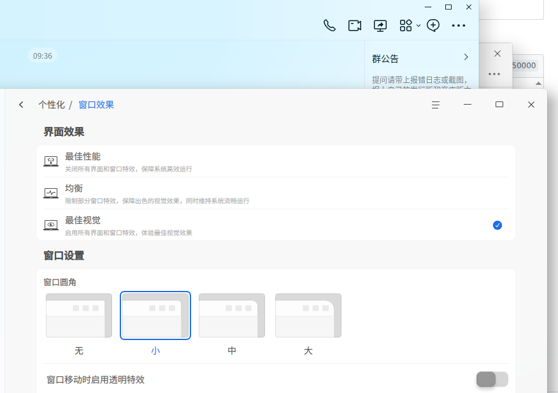Maximize the 窗口效果 settings window
The image size is (558, 393).
[x=499, y=105]
